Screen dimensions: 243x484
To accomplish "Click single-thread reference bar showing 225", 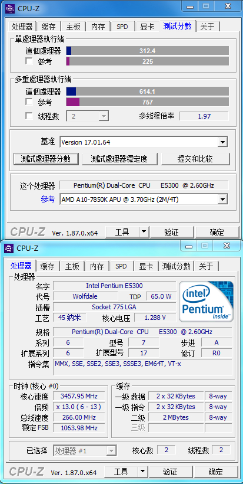I will point(148,61).
